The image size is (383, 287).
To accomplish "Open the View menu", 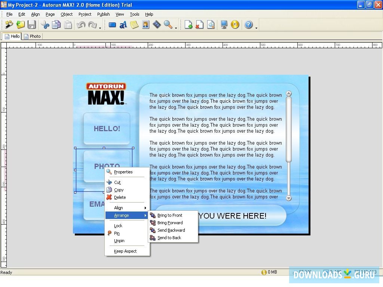I will pyautogui.click(x=120, y=14).
